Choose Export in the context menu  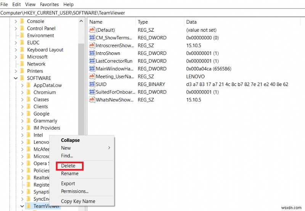pyautogui.click(x=68, y=183)
